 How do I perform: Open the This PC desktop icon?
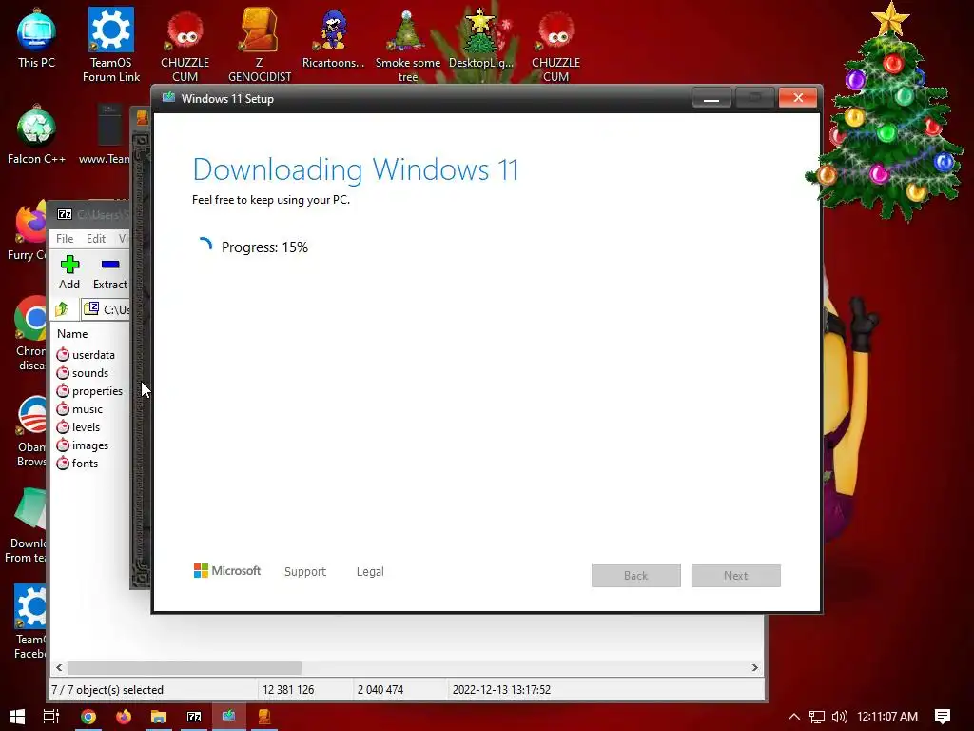pos(36,38)
